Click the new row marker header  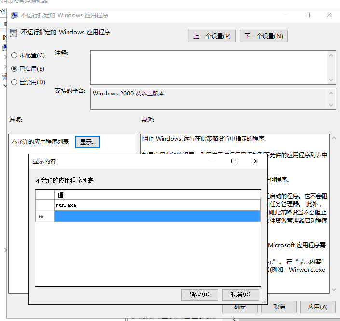coord(45,216)
